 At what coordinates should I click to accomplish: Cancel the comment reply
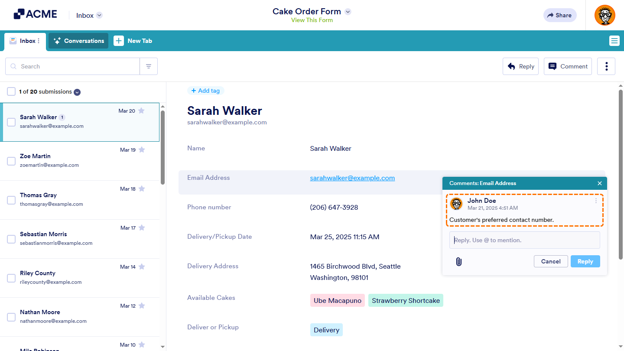(551, 261)
